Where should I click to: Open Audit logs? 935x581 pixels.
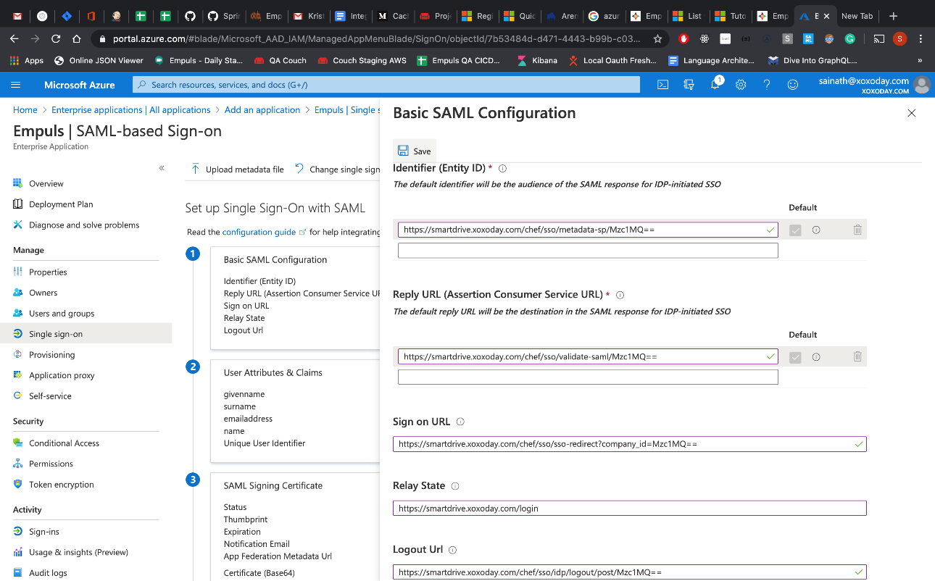click(48, 573)
